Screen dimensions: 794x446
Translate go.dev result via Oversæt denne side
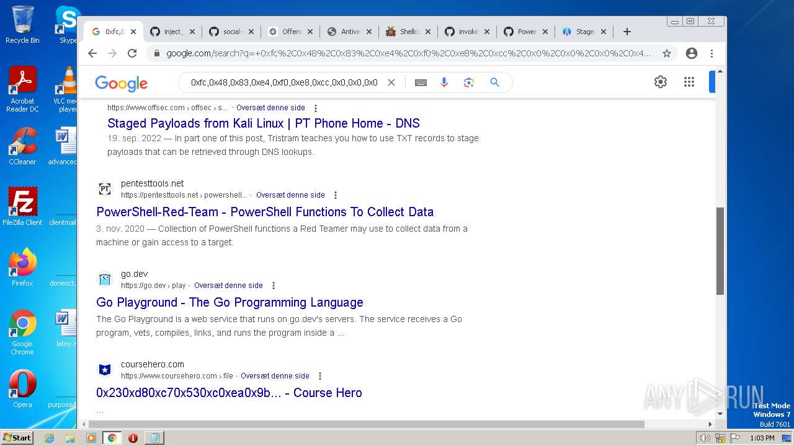[x=228, y=286]
